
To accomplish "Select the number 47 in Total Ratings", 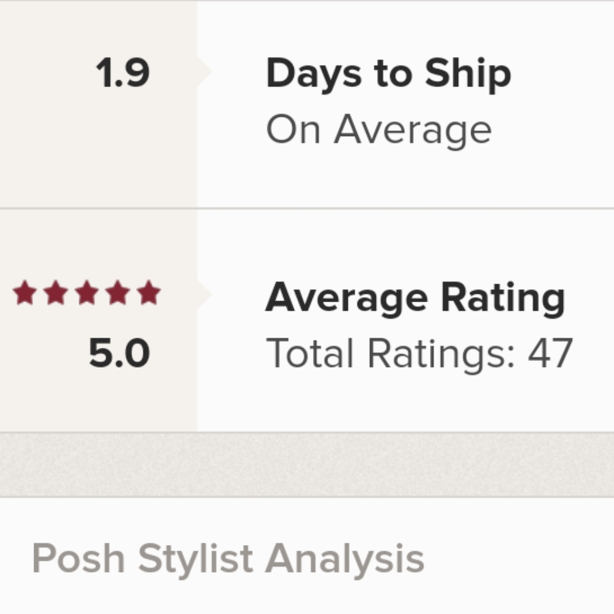I will point(551,353).
